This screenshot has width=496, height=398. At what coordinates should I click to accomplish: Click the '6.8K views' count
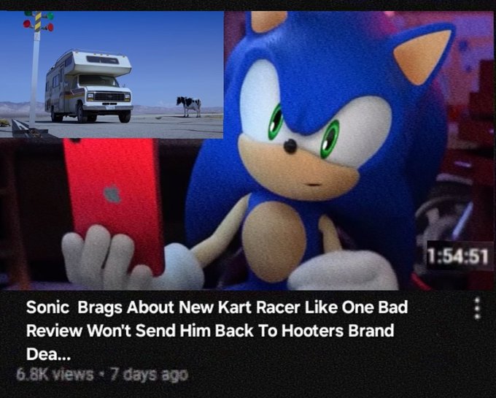coord(55,375)
